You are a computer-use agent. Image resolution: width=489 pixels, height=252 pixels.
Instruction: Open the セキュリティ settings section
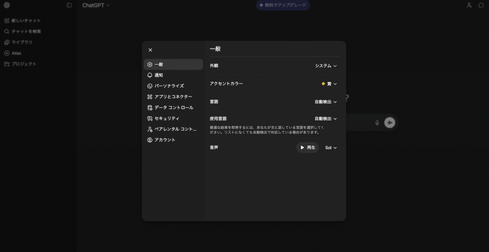pos(173,118)
